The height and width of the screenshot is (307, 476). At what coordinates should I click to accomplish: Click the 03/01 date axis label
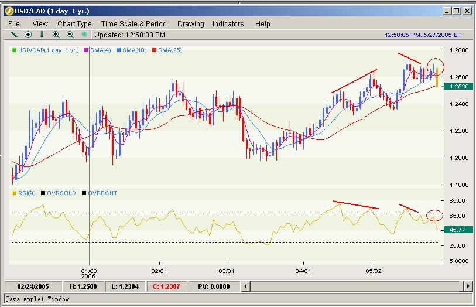pos(227,271)
